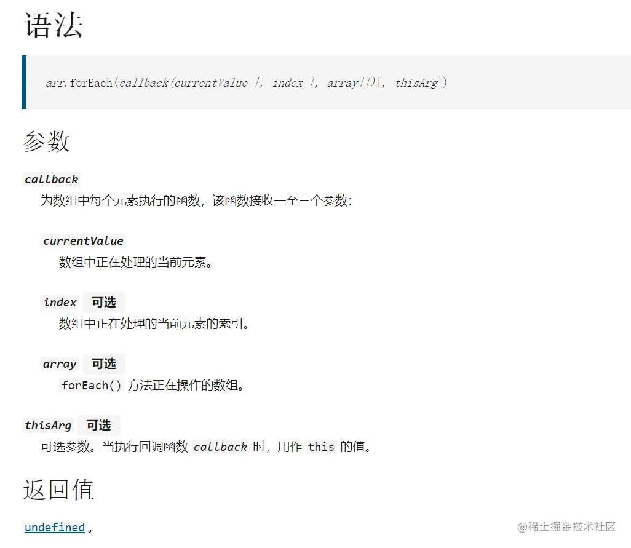Viewport: 631px width, 548px height.
Task: Click the text 数组中正在处理的当前元素的索引。
Action: [154, 324]
